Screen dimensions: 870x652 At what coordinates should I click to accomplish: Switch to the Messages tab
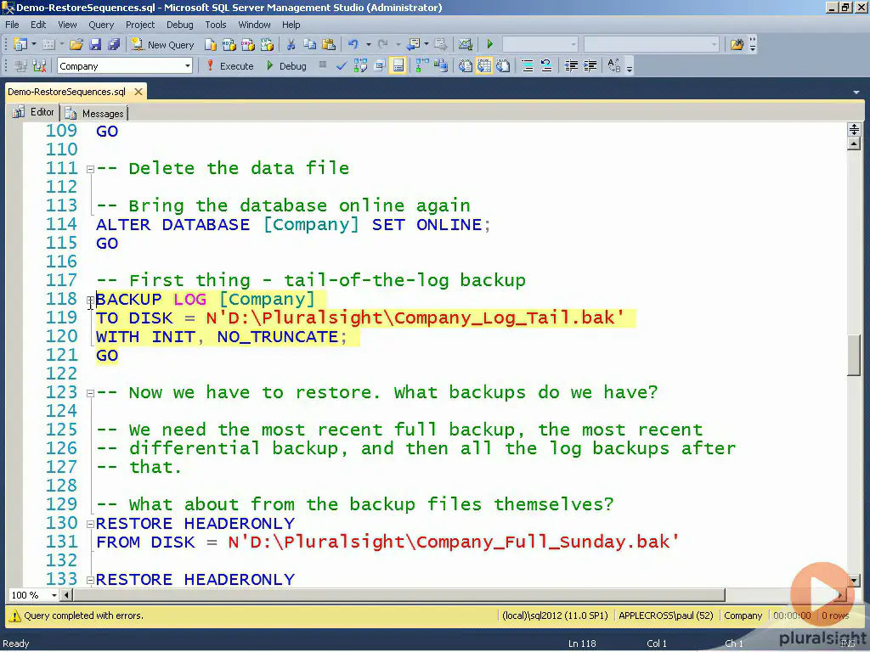[96, 113]
